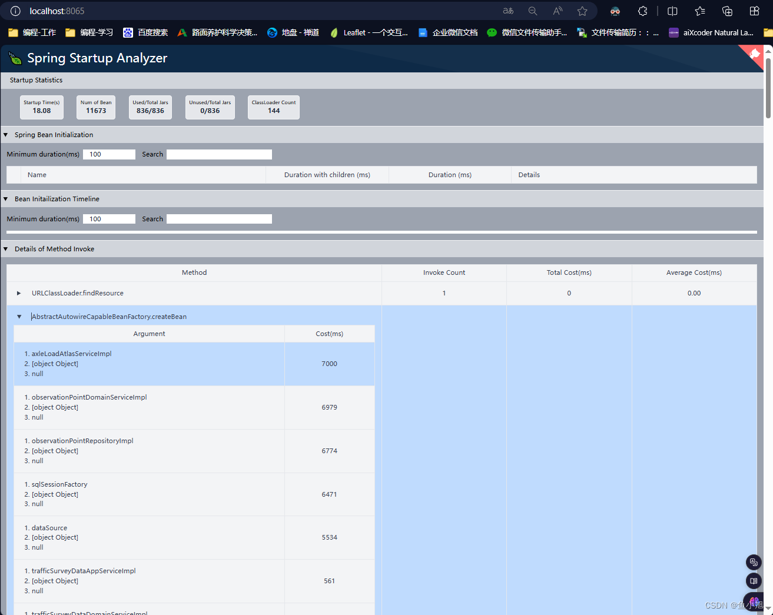
Task: Click the Total Cost(ms) column header
Action: pyautogui.click(x=569, y=272)
